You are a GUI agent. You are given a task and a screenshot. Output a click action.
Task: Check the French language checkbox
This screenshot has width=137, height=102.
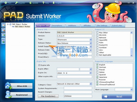pyautogui.click(x=97, y=70)
